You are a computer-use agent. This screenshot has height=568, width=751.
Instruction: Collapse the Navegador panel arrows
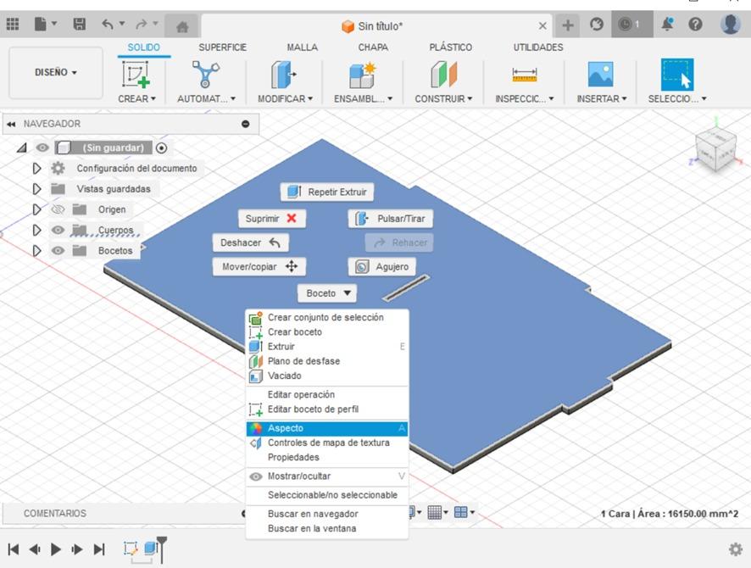click(11, 124)
